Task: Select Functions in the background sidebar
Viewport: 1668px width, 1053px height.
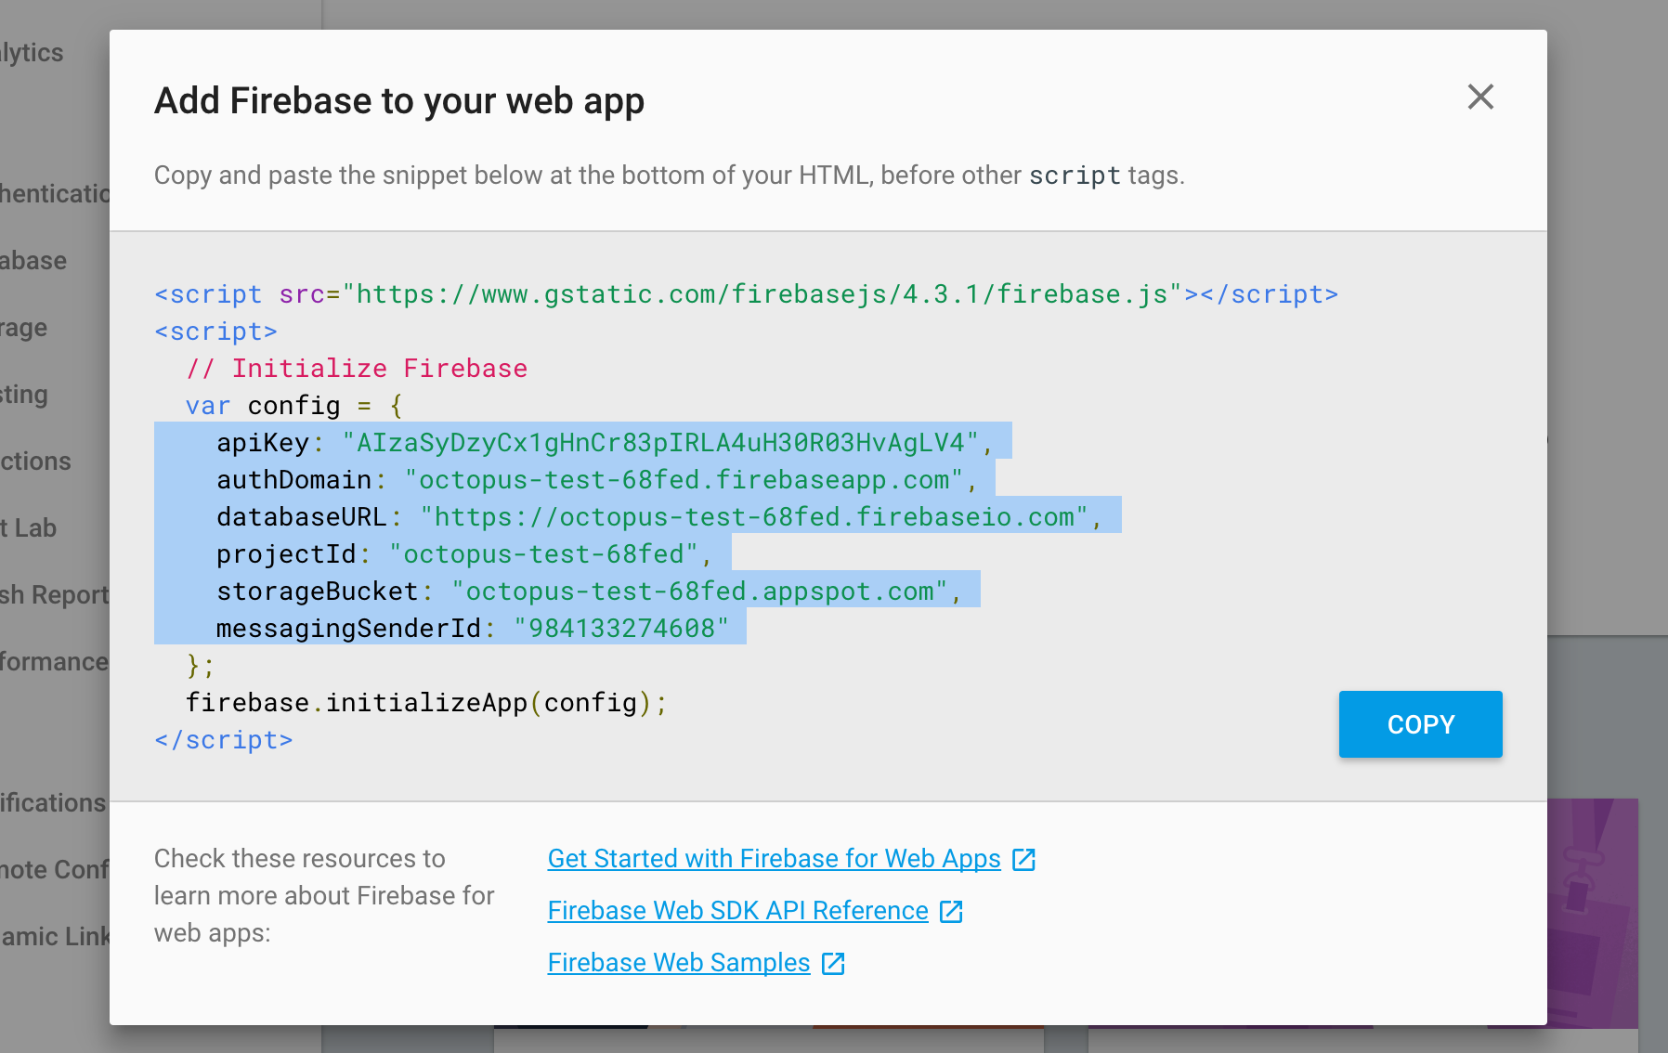Action: pos(35,461)
